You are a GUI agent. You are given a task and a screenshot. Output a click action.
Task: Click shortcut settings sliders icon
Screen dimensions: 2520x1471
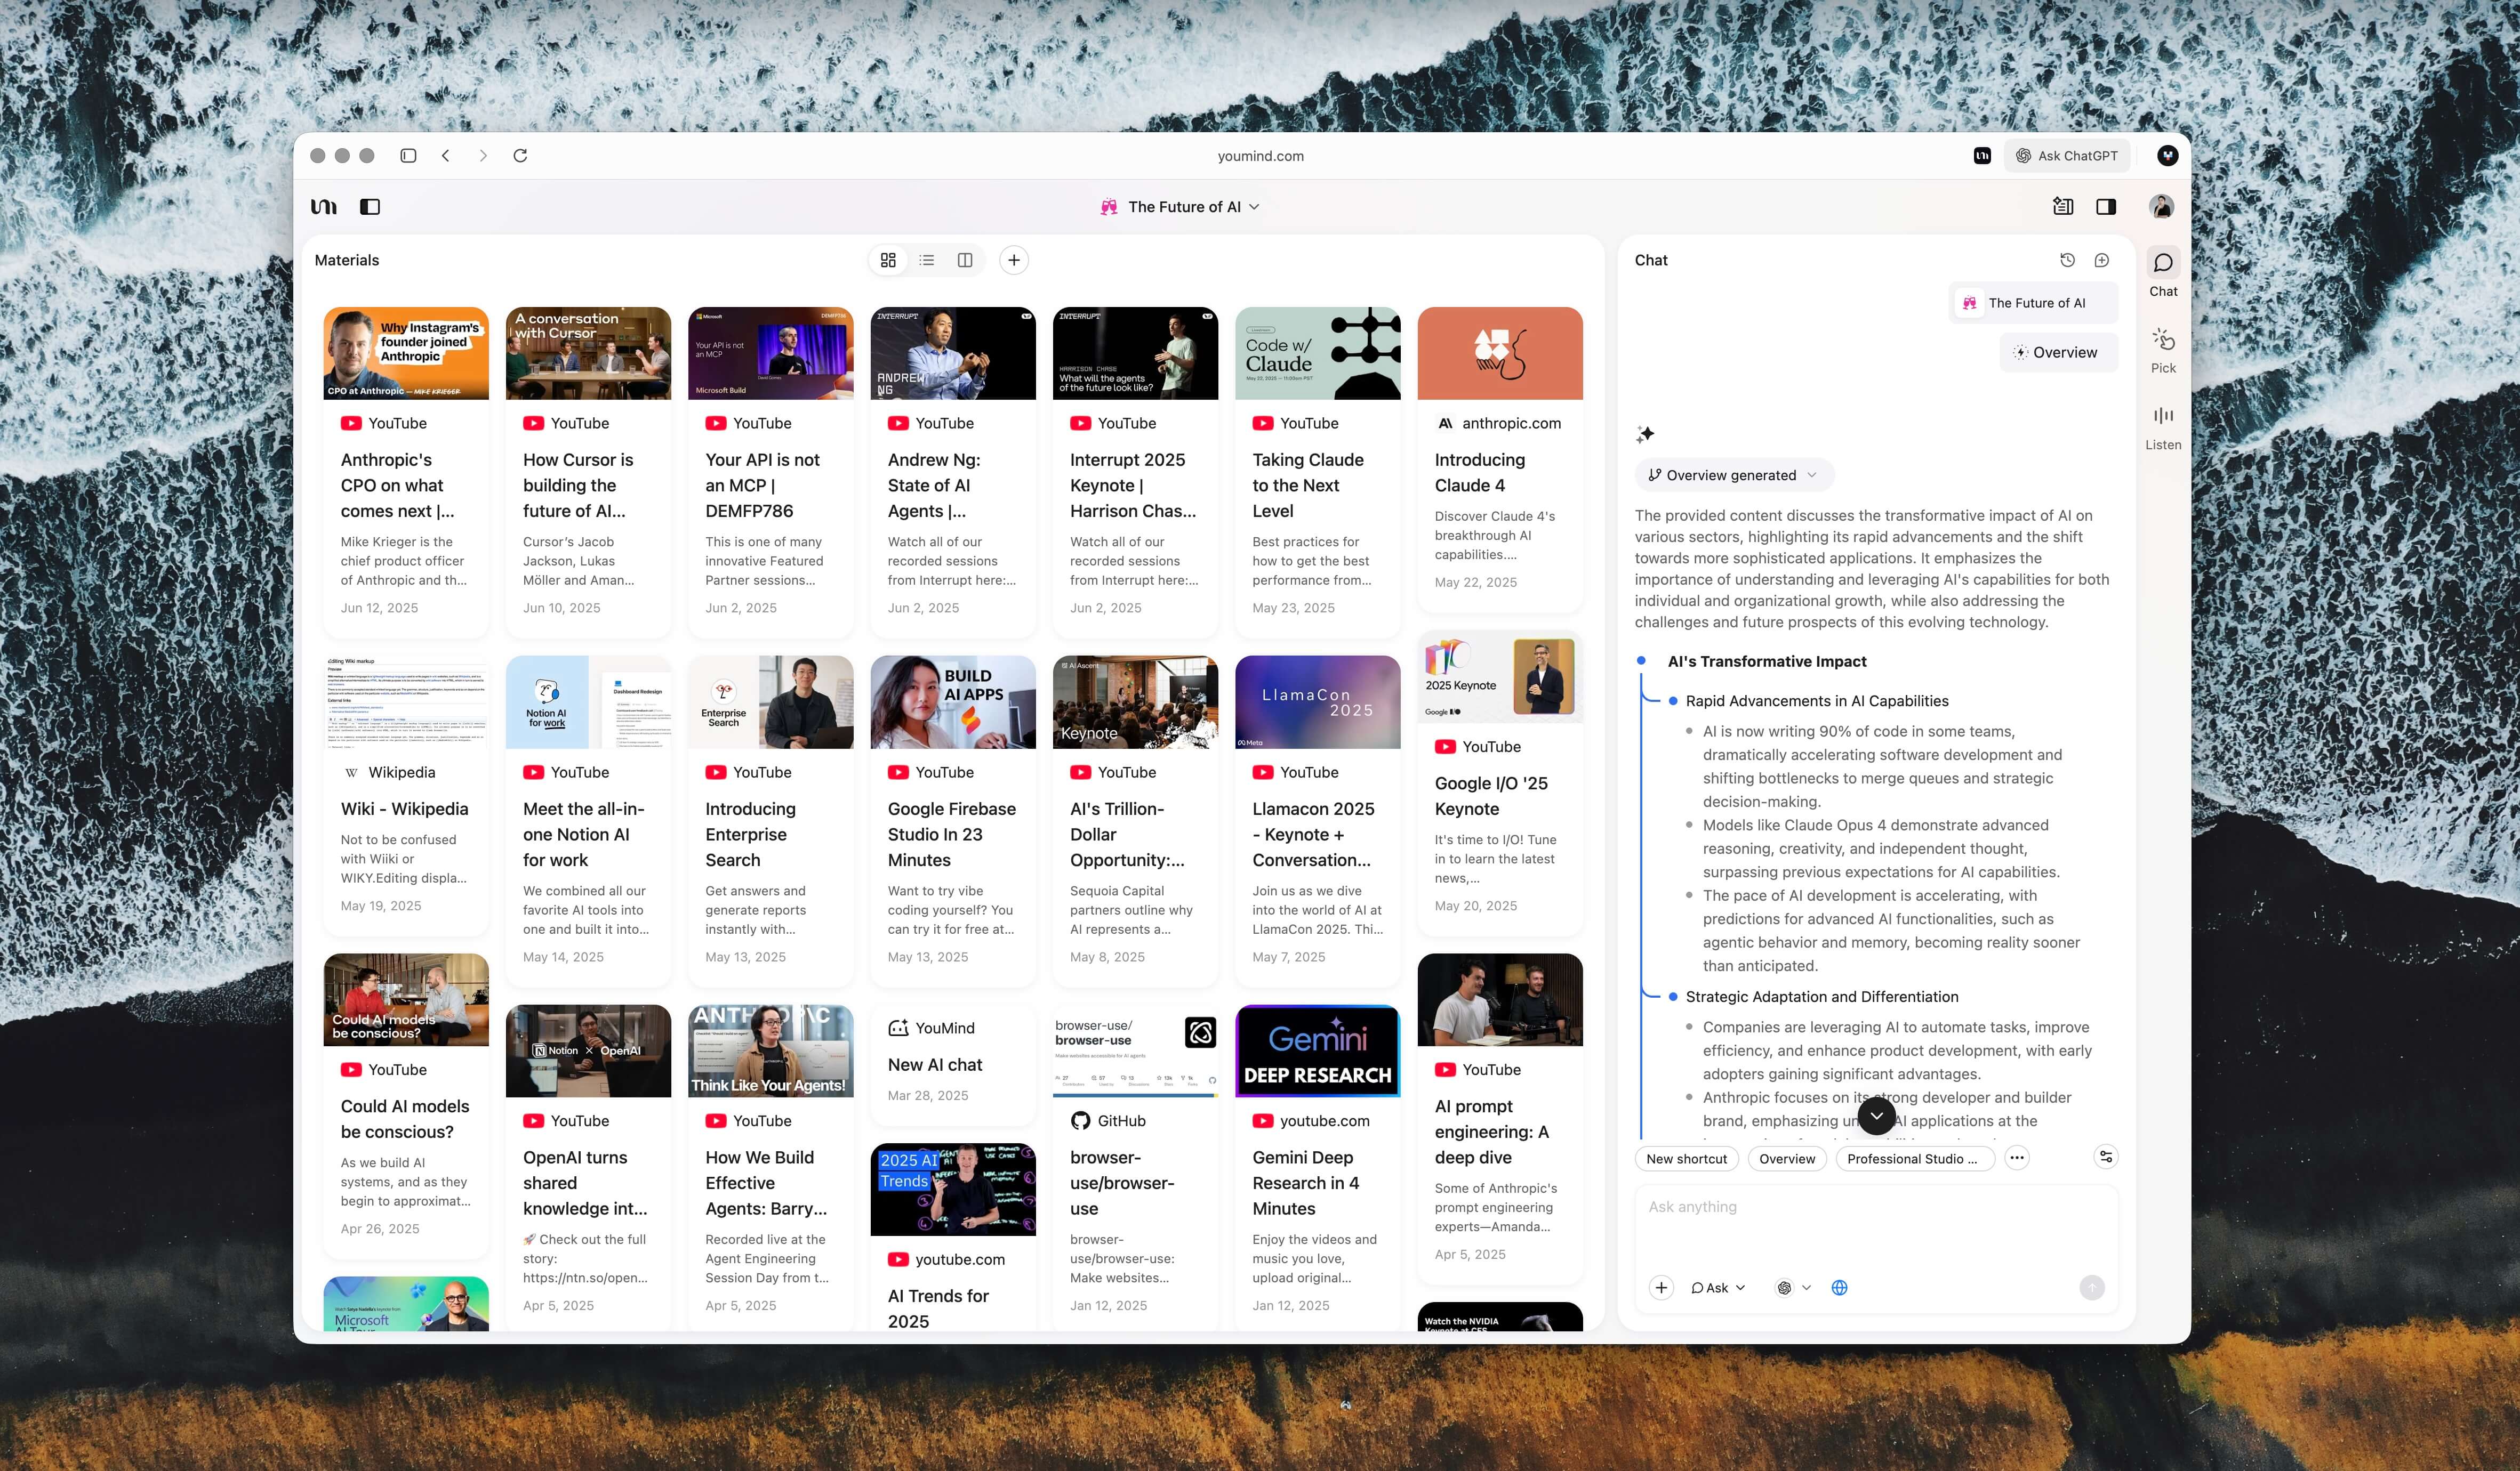(x=2105, y=1157)
